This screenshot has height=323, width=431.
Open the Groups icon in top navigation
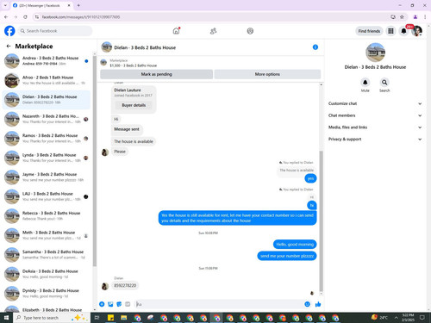coord(250,31)
